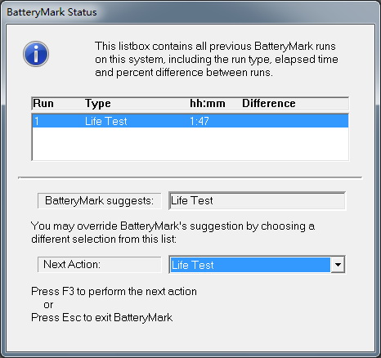The width and height of the screenshot is (381, 358).
Task: Select run 1 Life Test row
Action: pyautogui.click(x=190, y=121)
